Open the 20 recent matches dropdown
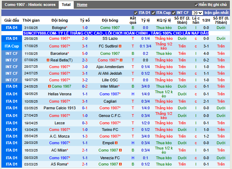The image size is (232, 169). [197, 13]
